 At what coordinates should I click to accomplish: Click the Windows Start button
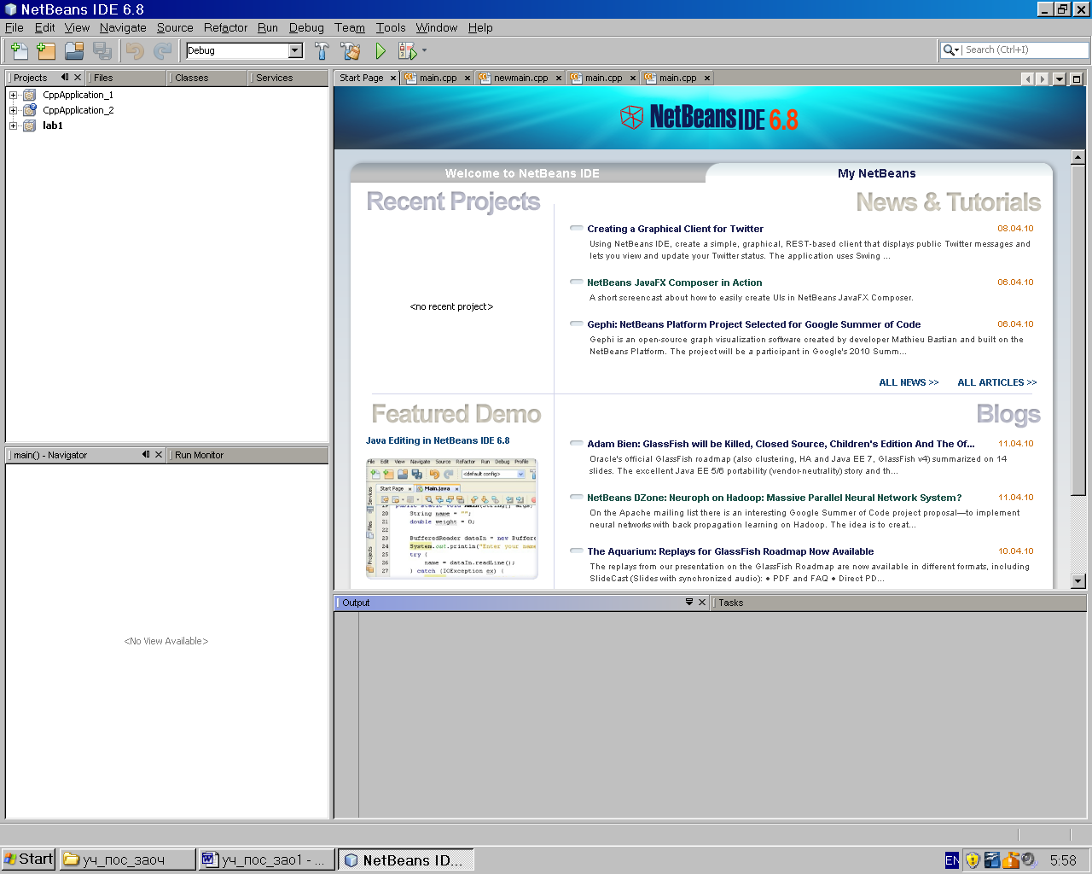29,859
